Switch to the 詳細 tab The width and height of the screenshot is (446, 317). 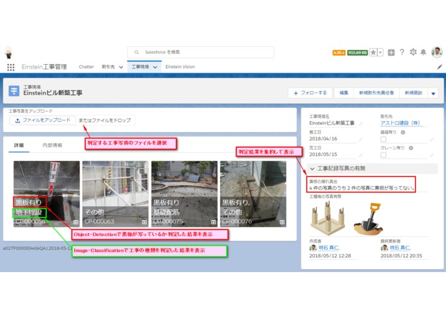(19, 145)
